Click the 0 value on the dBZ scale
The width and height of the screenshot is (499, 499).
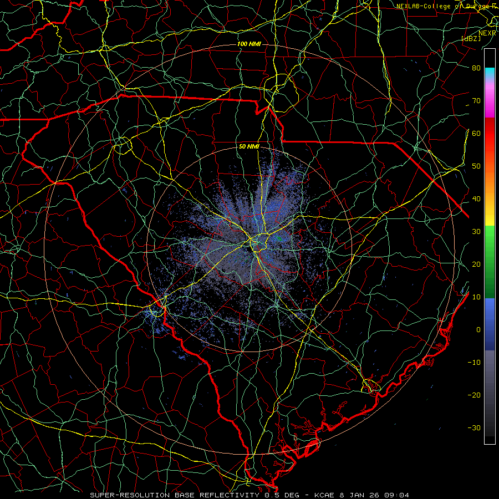coord(478,330)
